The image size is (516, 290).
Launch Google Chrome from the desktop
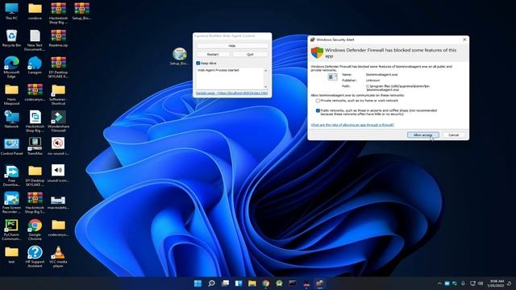(x=35, y=230)
